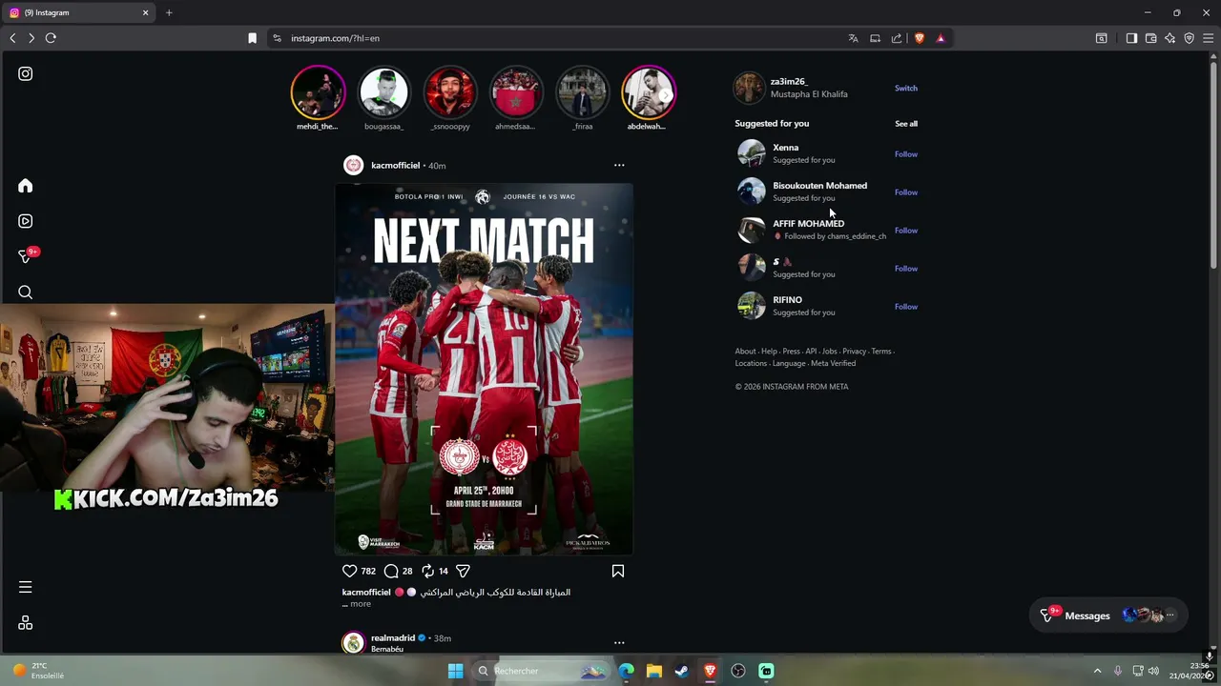Image resolution: width=1221 pixels, height=686 pixels.
Task: View mehdi_the... story
Action: pyautogui.click(x=318, y=92)
